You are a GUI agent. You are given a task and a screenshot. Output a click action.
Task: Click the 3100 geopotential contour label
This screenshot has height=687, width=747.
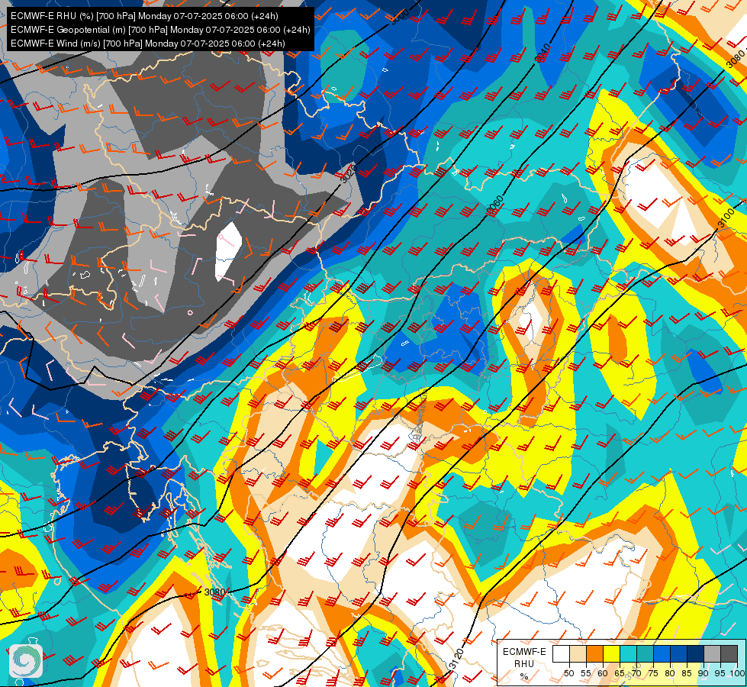[x=726, y=218]
